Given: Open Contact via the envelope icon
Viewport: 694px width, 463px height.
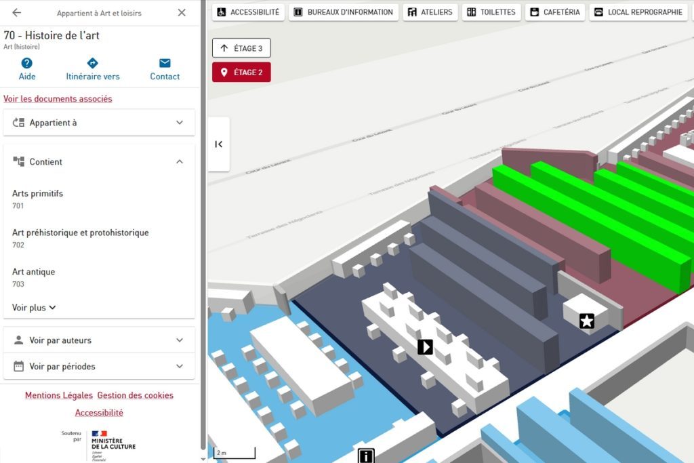Looking at the screenshot, I should coord(165,63).
